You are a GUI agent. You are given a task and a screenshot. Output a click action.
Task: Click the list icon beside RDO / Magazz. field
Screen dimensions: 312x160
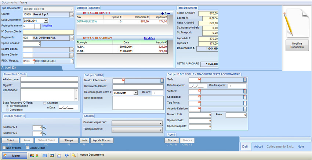[72, 61]
